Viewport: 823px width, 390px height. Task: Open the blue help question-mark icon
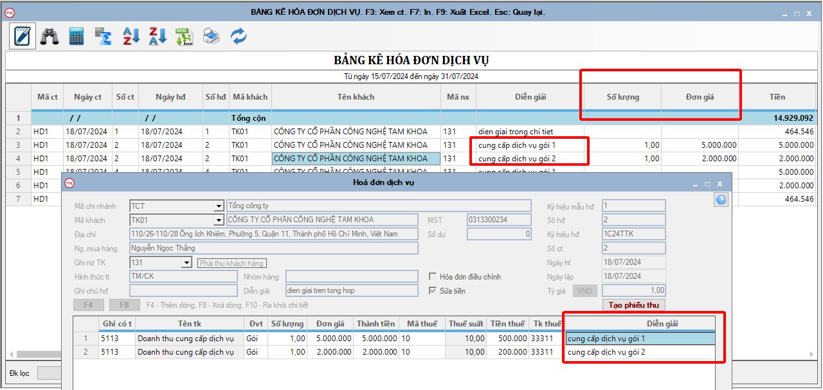click(721, 200)
